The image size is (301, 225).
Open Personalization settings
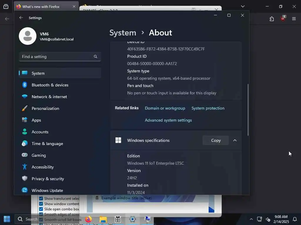point(60,108)
